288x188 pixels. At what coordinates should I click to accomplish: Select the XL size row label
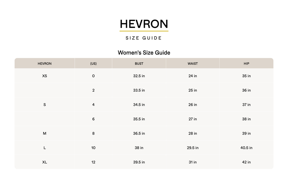pyautogui.click(x=45, y=162)
